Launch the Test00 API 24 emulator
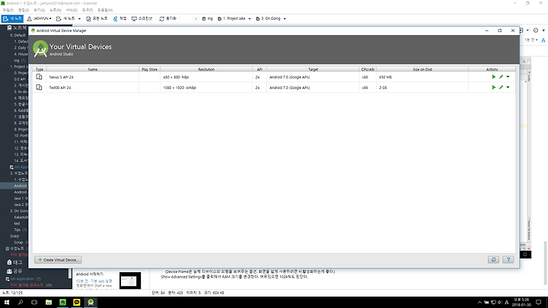 tap(493, 87)
